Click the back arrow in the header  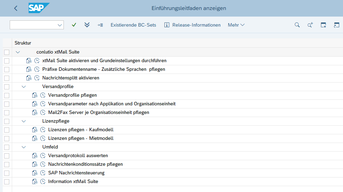[16, 8]
